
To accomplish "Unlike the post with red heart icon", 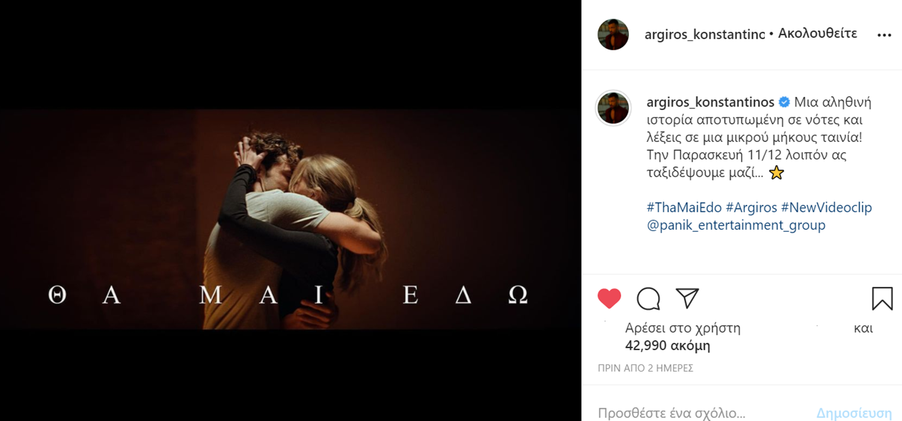I will click(609, 298).
